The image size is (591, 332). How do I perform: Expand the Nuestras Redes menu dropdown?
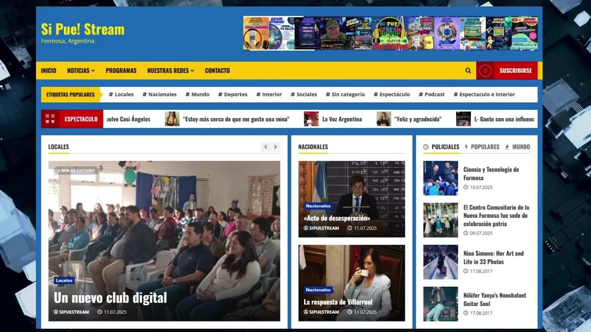pos(170,71)
